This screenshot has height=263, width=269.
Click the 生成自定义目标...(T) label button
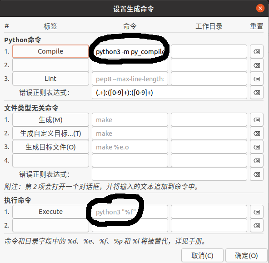[x=50, y=134]
